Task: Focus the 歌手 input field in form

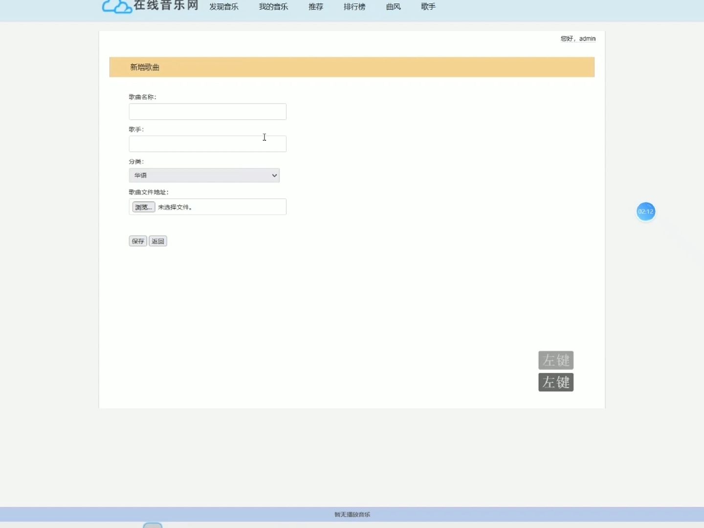Action: [207, 144]
